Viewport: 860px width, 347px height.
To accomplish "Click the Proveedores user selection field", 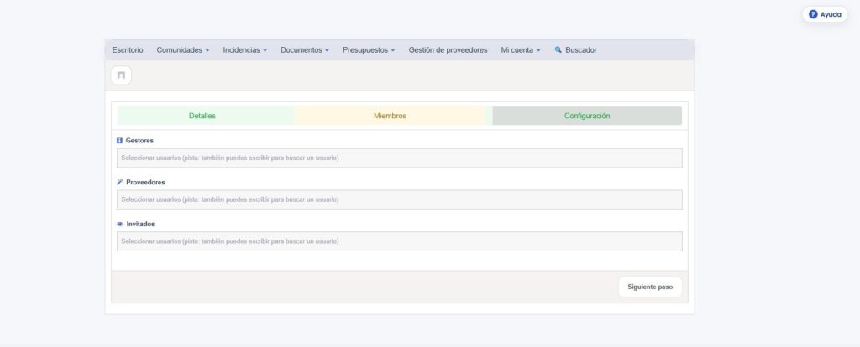I will [399, 199].
